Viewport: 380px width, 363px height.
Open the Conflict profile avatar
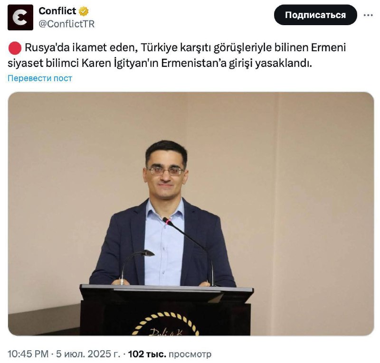(x=20, y=18)
